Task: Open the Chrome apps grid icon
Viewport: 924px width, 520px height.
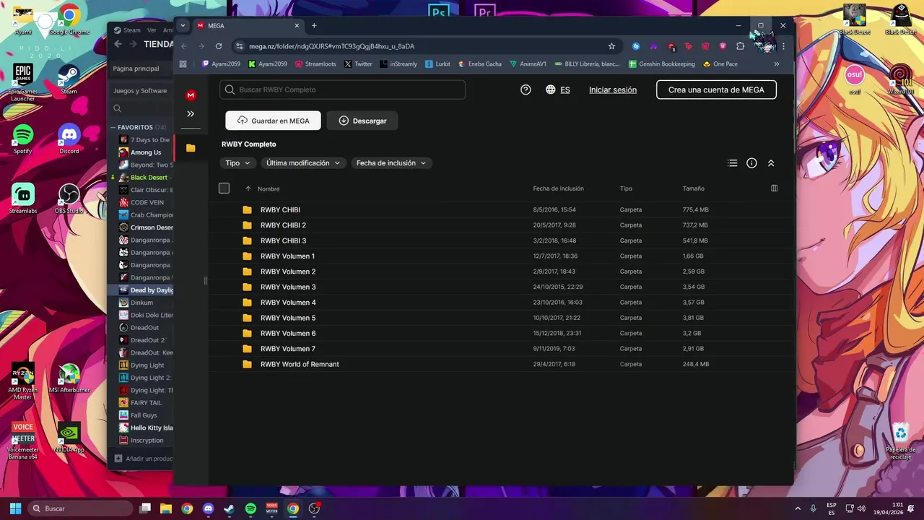Action: pyautogui.click(x=183, y=64)
